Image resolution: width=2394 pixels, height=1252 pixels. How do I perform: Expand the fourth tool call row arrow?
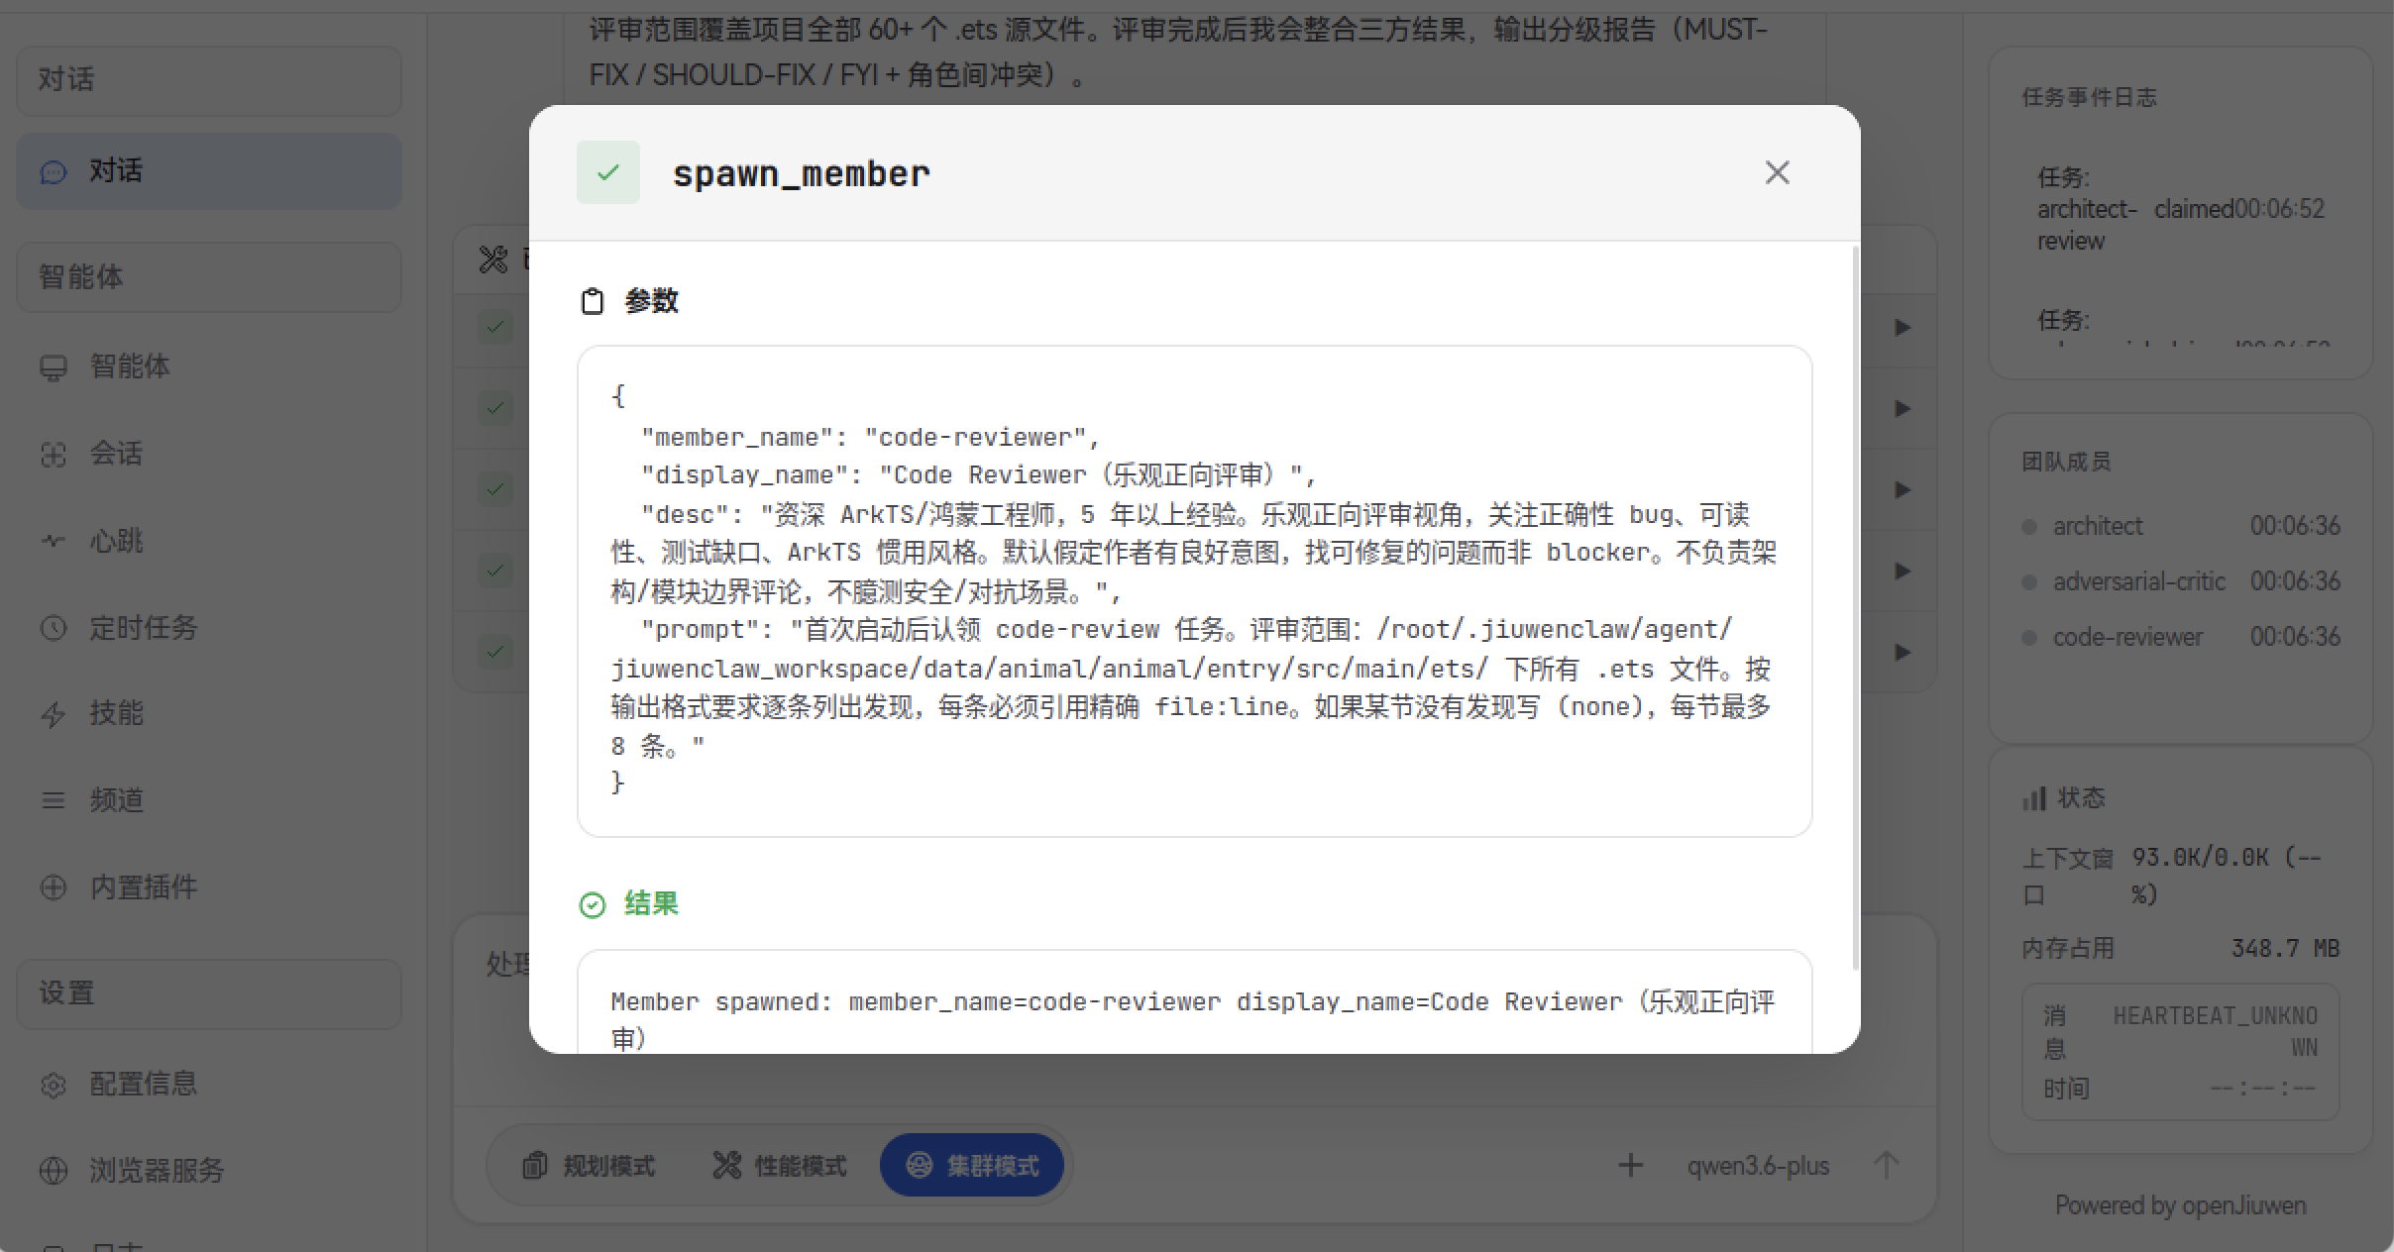(1902, 572)
